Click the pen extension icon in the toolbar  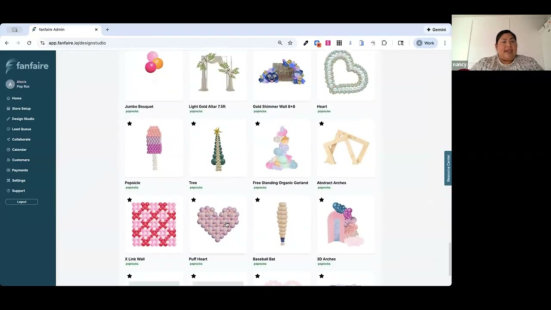pos(306,43)
